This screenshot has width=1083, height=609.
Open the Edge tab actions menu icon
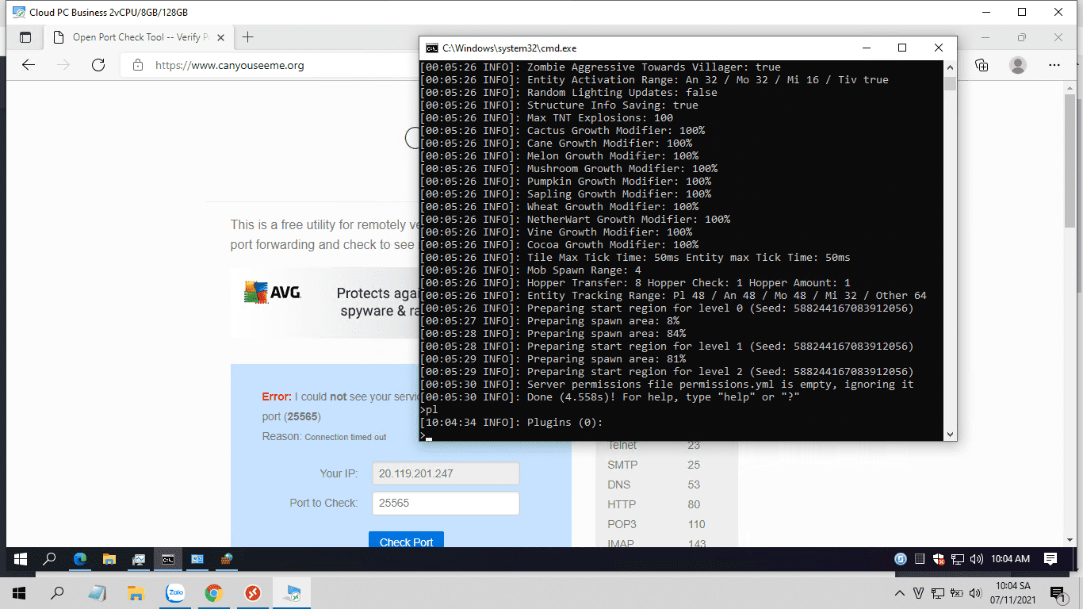point(25,37)
